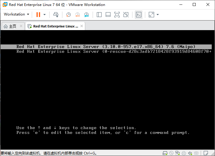215x156 pixels.
Task: Close the VMware Workstation window
Action: 208,4
